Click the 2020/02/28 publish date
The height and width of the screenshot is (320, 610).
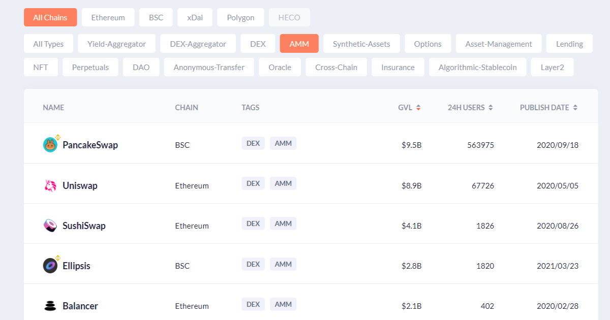click(558, 306)
